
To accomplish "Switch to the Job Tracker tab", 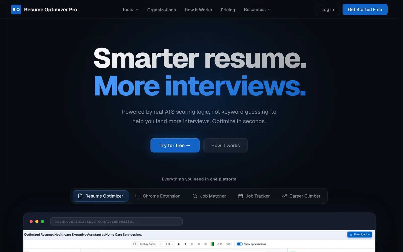I will (254, 196).
